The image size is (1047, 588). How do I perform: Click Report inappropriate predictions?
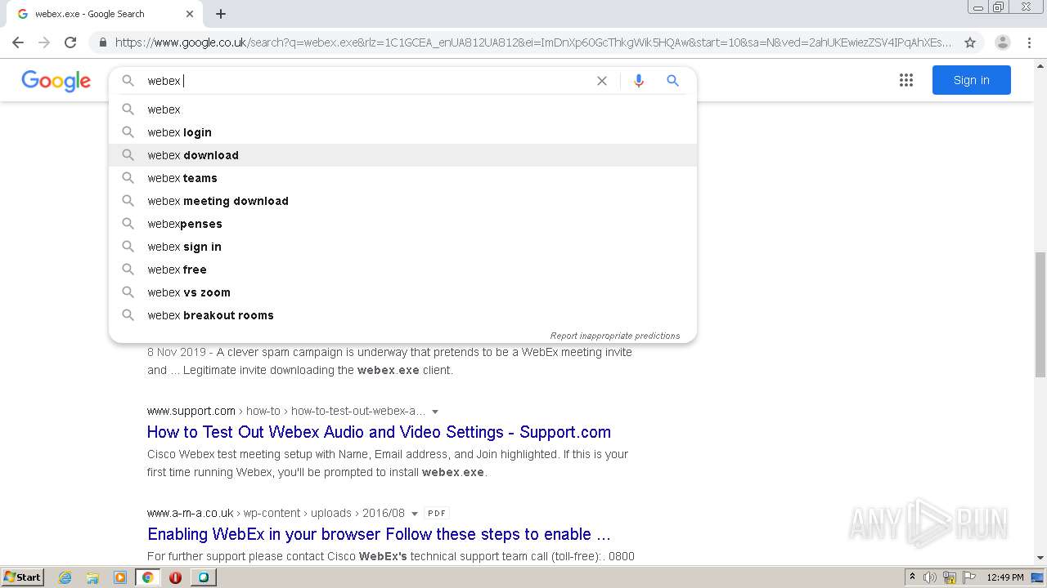[615, 336]
